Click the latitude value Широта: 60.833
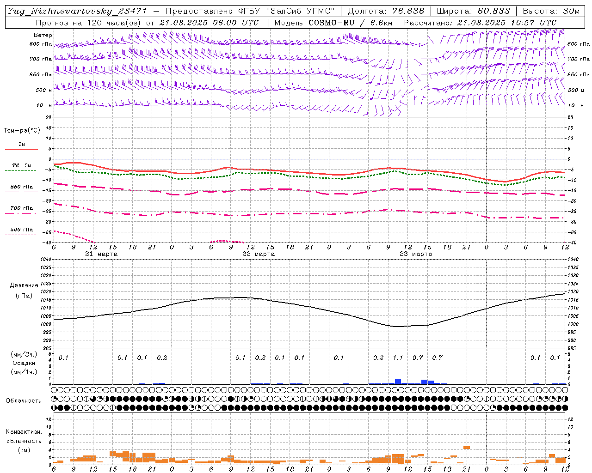The height and width of the screenshot is (473, 592). click(x=474, y=11)
